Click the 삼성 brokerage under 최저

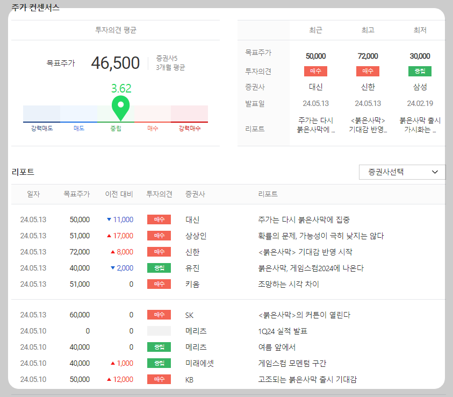pos(420,87)
